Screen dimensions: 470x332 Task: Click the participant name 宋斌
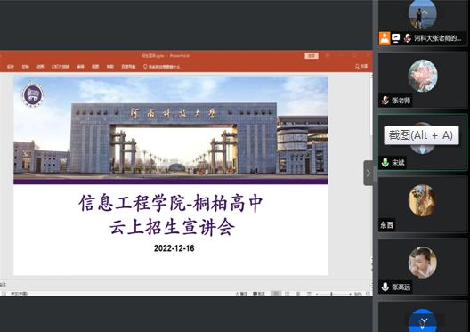[x=398, y=163]
